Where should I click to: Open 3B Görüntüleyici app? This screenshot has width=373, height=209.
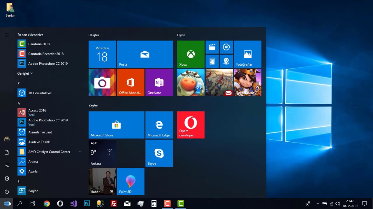click(x=50, y=93)
